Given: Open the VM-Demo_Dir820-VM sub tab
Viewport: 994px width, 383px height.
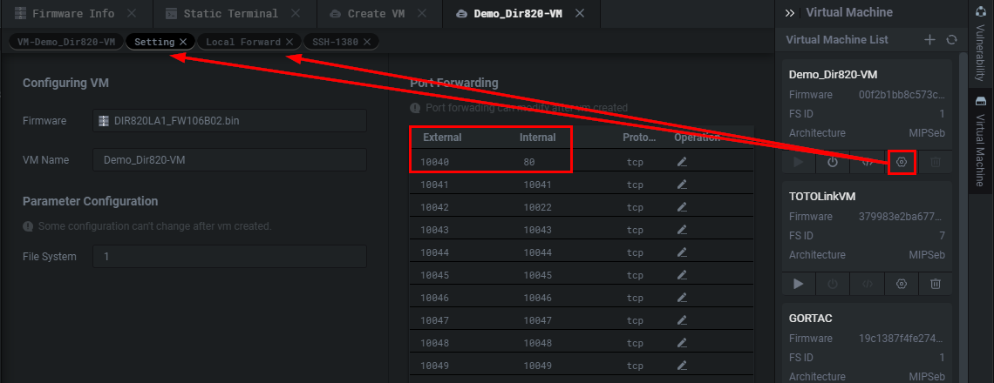Looking at the screenshot, I should [66, 42].
